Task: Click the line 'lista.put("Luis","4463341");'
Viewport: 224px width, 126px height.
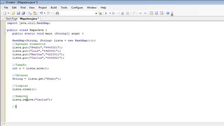Action: point(36,51)
